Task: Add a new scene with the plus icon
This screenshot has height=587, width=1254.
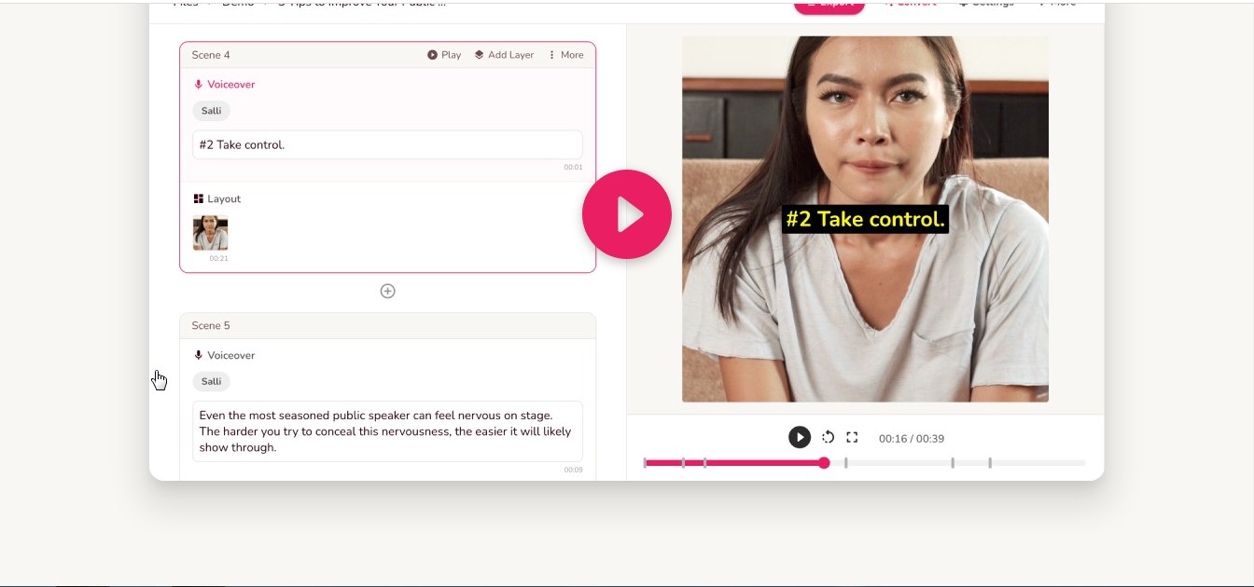Action: [x=388, y=291]
